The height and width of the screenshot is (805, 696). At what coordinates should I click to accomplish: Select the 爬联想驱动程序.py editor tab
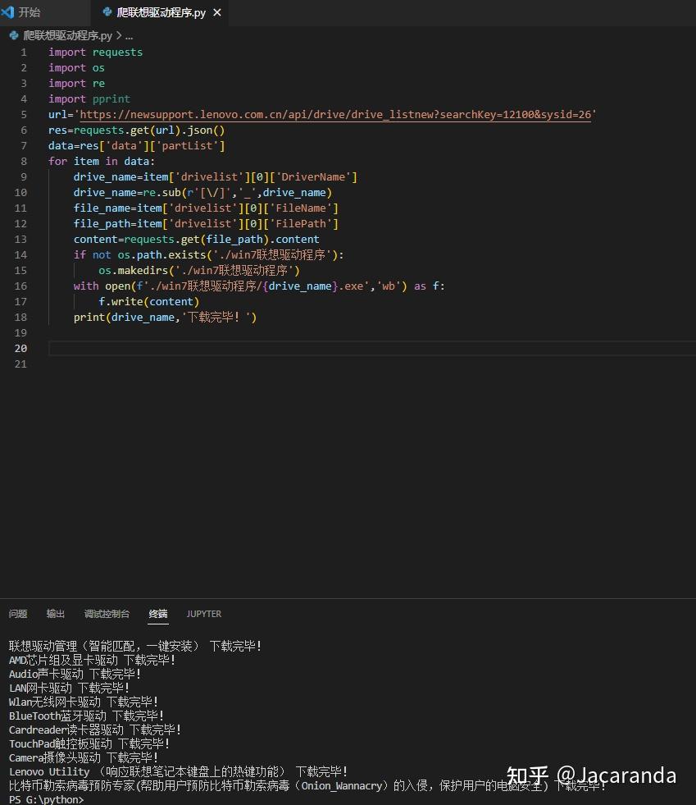(x=161, y=12)
